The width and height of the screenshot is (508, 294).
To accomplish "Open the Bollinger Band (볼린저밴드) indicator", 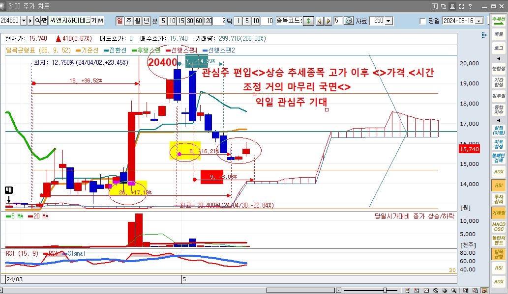I will tap(499, 241).
